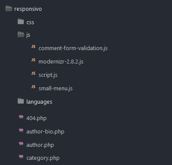Open 404.php template file
The width and height of the screenshot is (172, 165).
point(36,118)
